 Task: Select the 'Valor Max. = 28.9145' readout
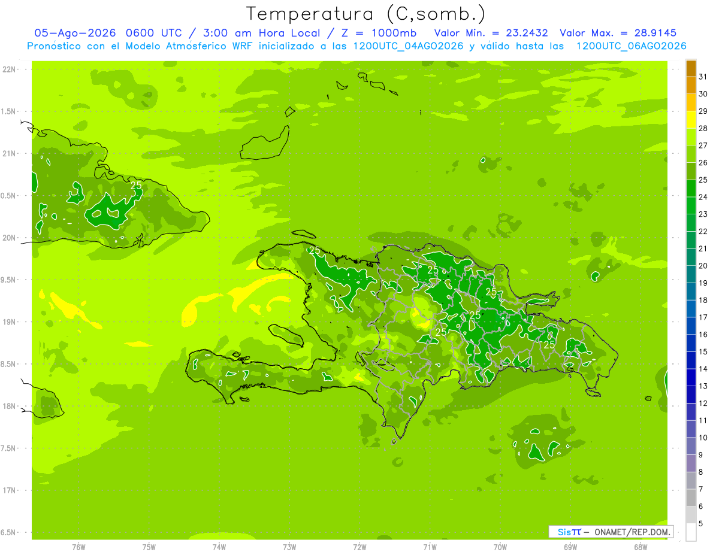click(x=618, y=33)
